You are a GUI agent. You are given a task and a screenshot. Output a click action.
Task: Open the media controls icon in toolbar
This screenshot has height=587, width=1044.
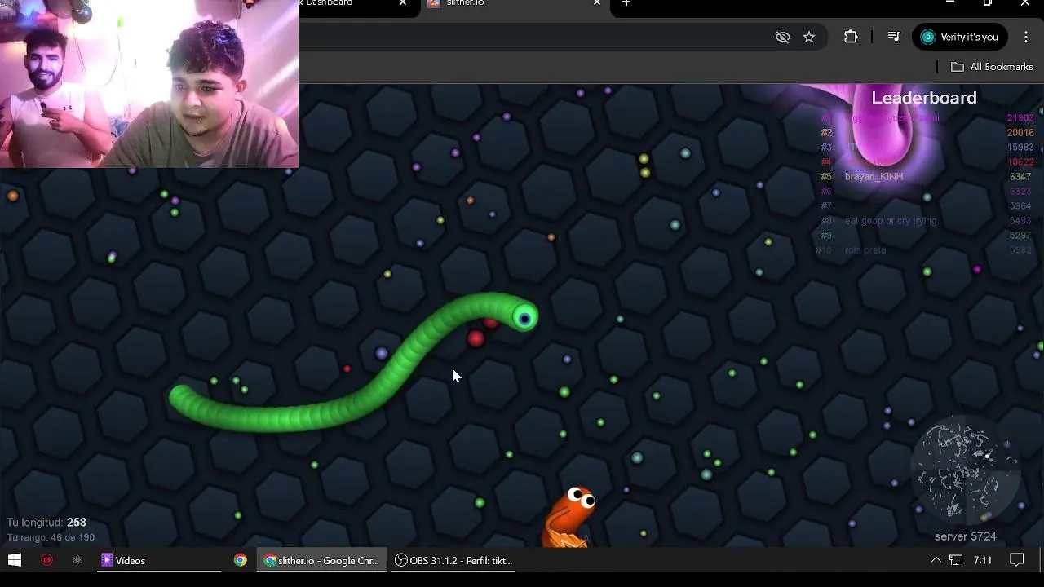[894, 37]
